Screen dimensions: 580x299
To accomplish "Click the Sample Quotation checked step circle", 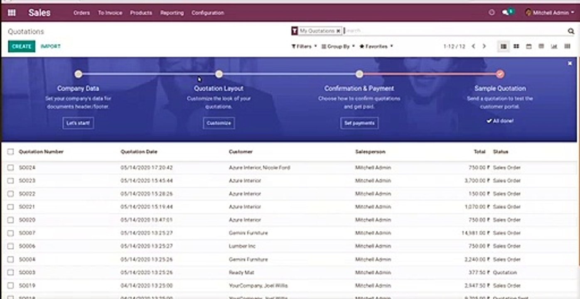I will (500, 74).
